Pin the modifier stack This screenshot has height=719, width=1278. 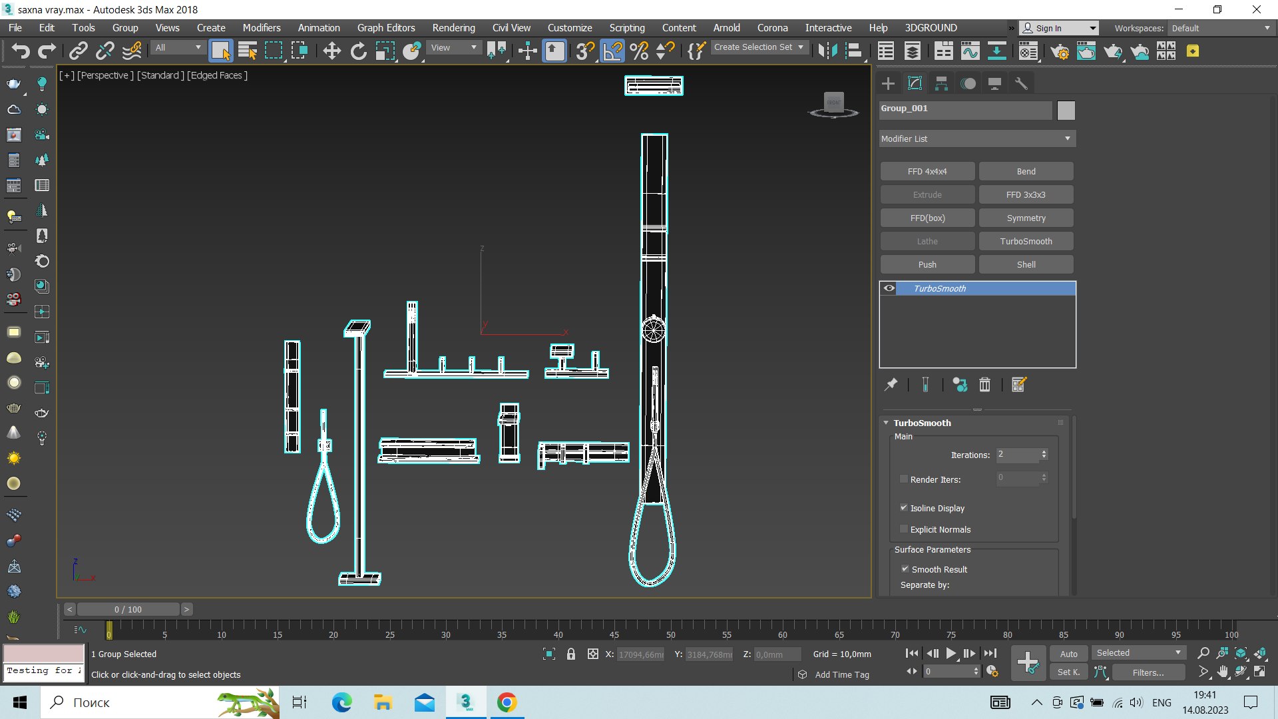[x=891, y=384]
